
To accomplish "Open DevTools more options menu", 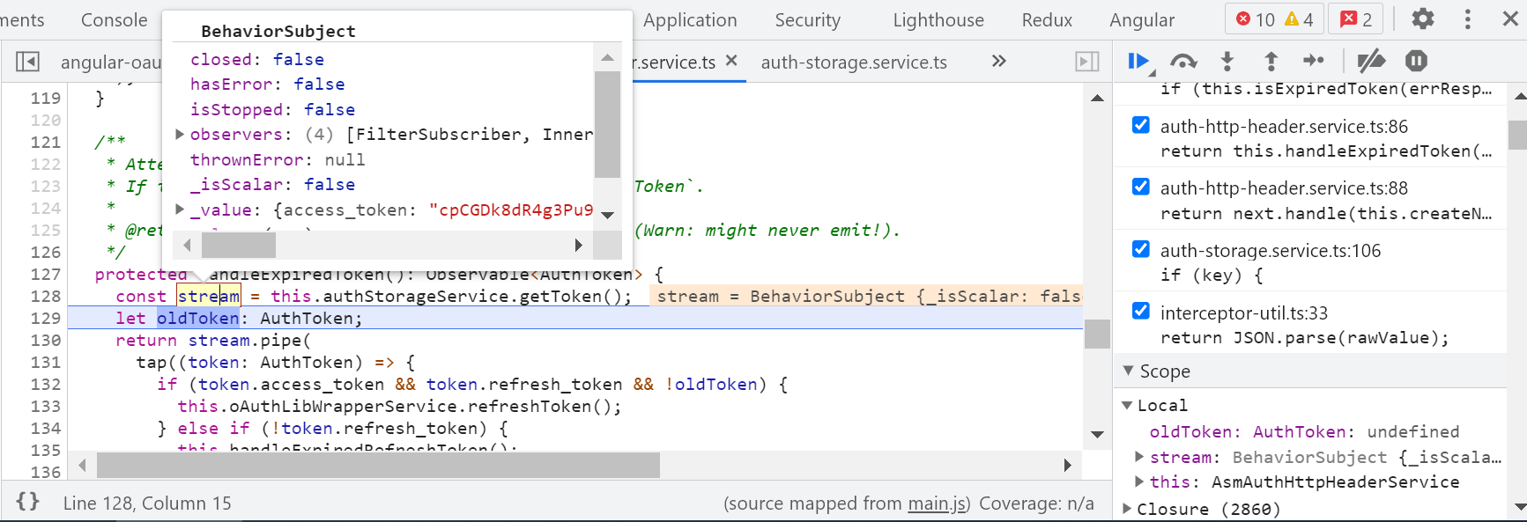I will click(1467, 18).
